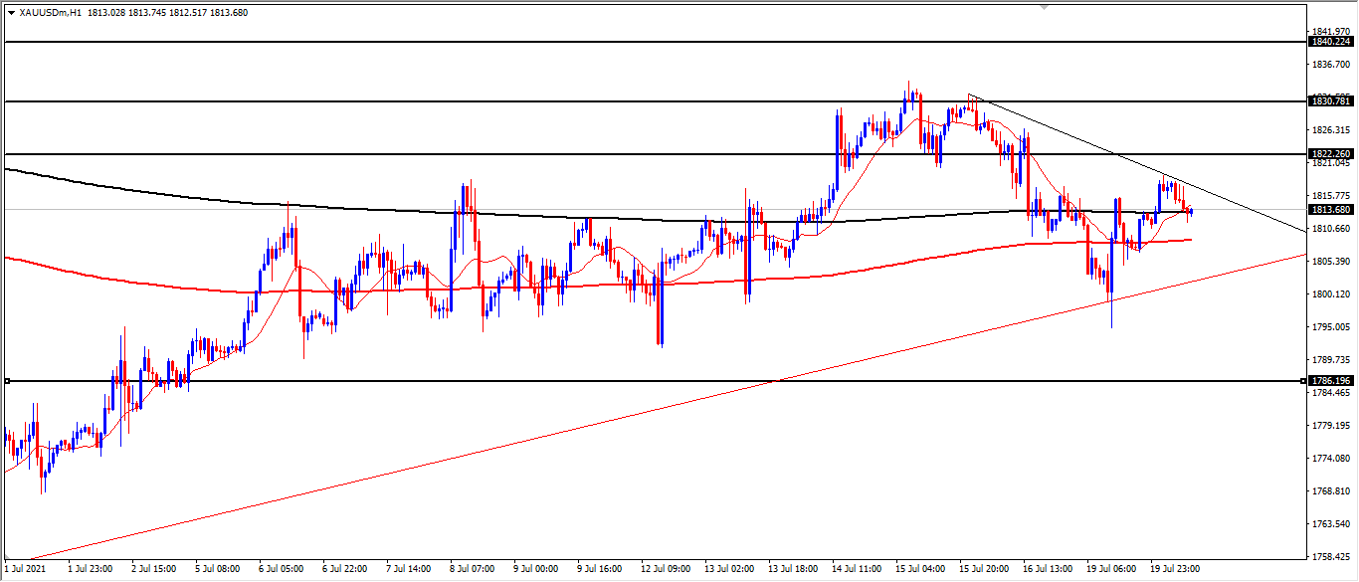
Task: Click the 8 Jul 07:00 time label
Action: (x=473, y=570)
